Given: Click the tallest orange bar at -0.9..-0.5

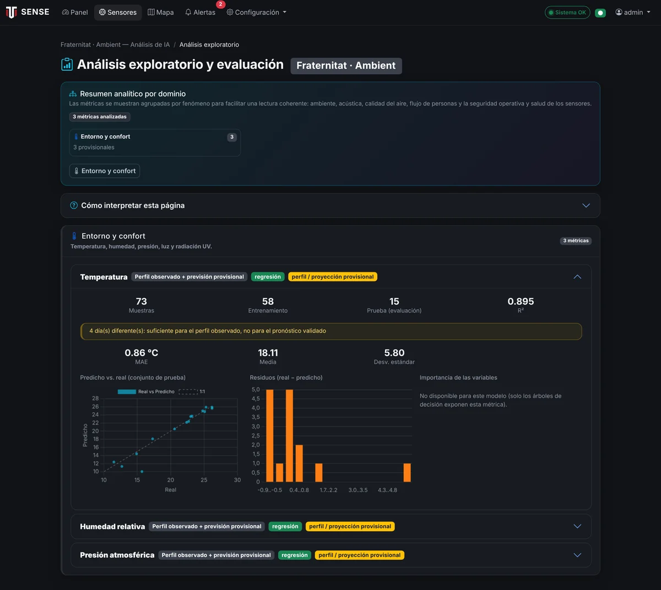Looking at the screenshot, I should [270, 435].
